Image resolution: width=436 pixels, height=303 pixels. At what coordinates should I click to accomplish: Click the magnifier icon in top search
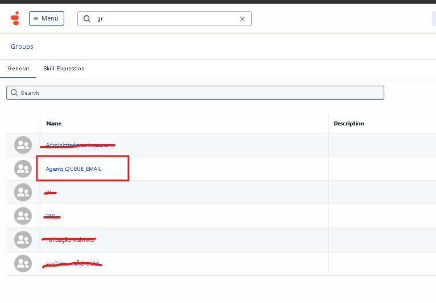(87, 19)
